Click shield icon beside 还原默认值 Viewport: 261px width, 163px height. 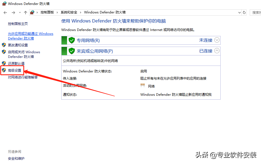[4, 63]
